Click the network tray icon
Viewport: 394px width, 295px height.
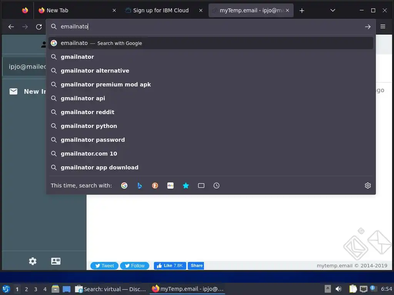pos(363,289)
